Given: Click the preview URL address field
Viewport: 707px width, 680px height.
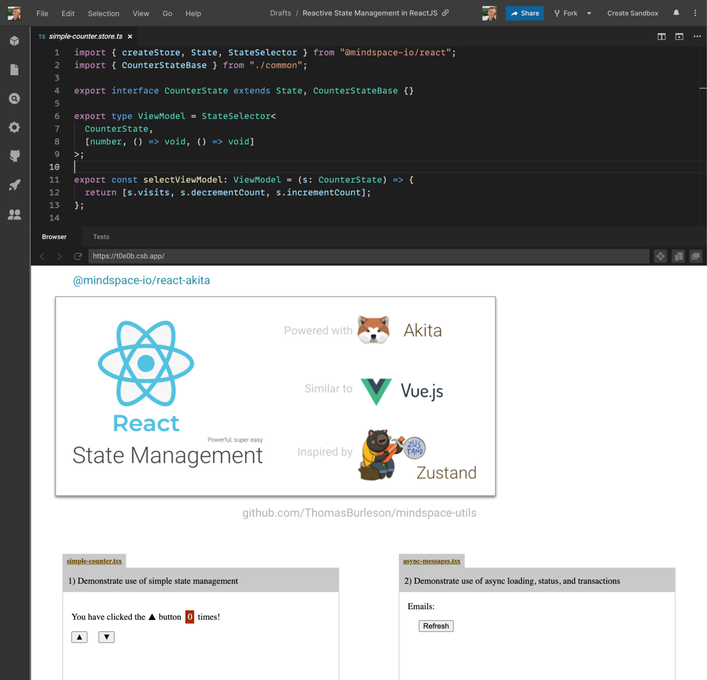Looking at the screenshot, I should (x=369, y=256).
